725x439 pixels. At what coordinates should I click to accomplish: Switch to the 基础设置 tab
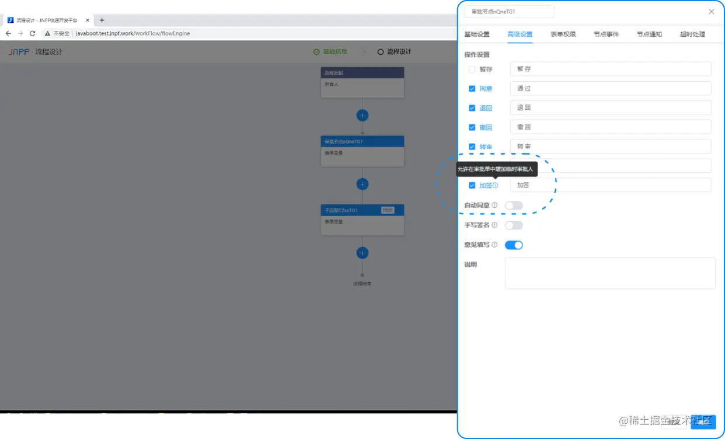477,34
